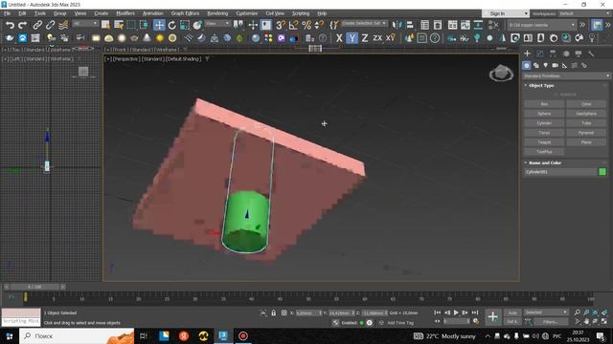The width and height of the screenshot is (613, 344).
Task: Activate the Select and Rotate tool
Action: [172, 25]
